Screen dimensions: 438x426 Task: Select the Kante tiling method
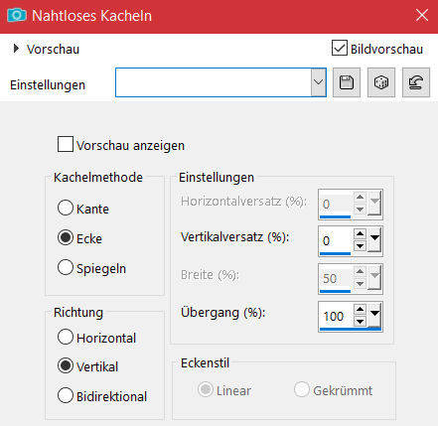click(x=66, y=208)
